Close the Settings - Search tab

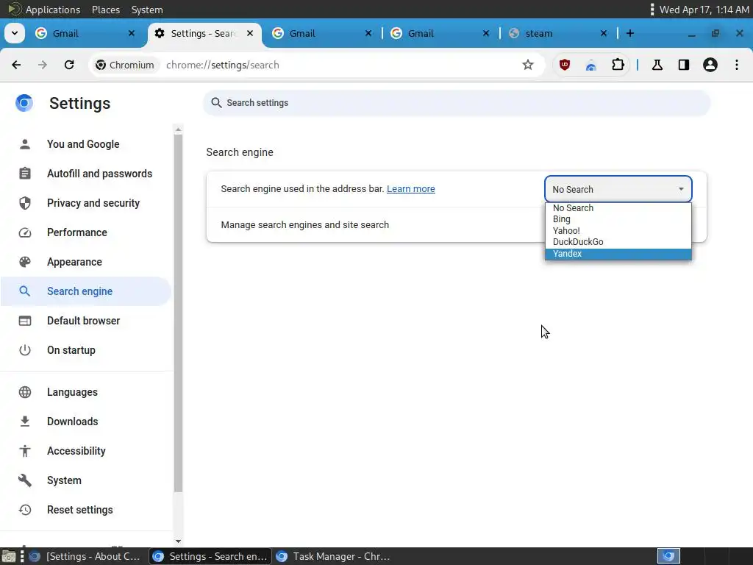click(250, 33)
